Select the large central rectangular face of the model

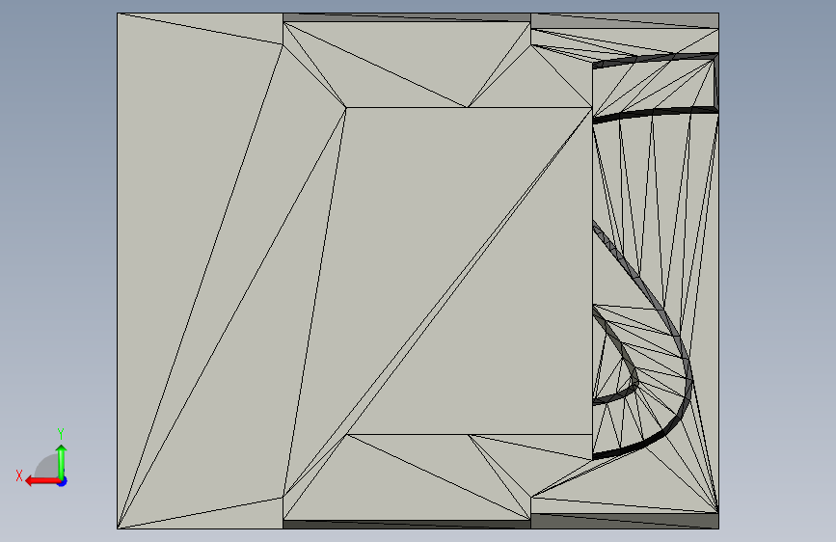[470, 270]
